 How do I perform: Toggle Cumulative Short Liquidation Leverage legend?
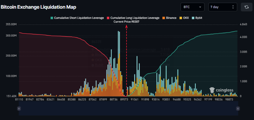[x=77, y=18]
